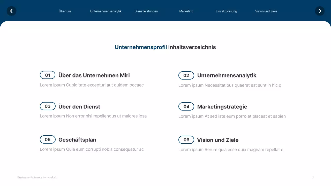Click the "Marketingstrategie" section title
The width and height of the screenshot is (331, 186).
tap(222, 106)
